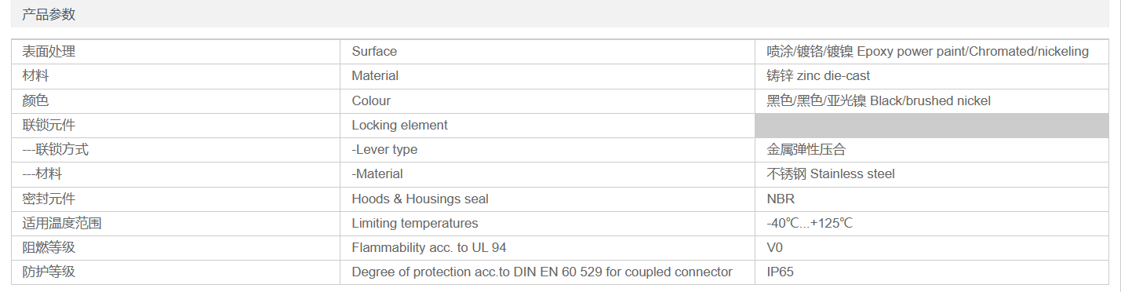Image resolution: width=1121 pixels, height=292 pixels.
Task: Click the grey empty cell beside Locking element
Action: pos(932,126)
